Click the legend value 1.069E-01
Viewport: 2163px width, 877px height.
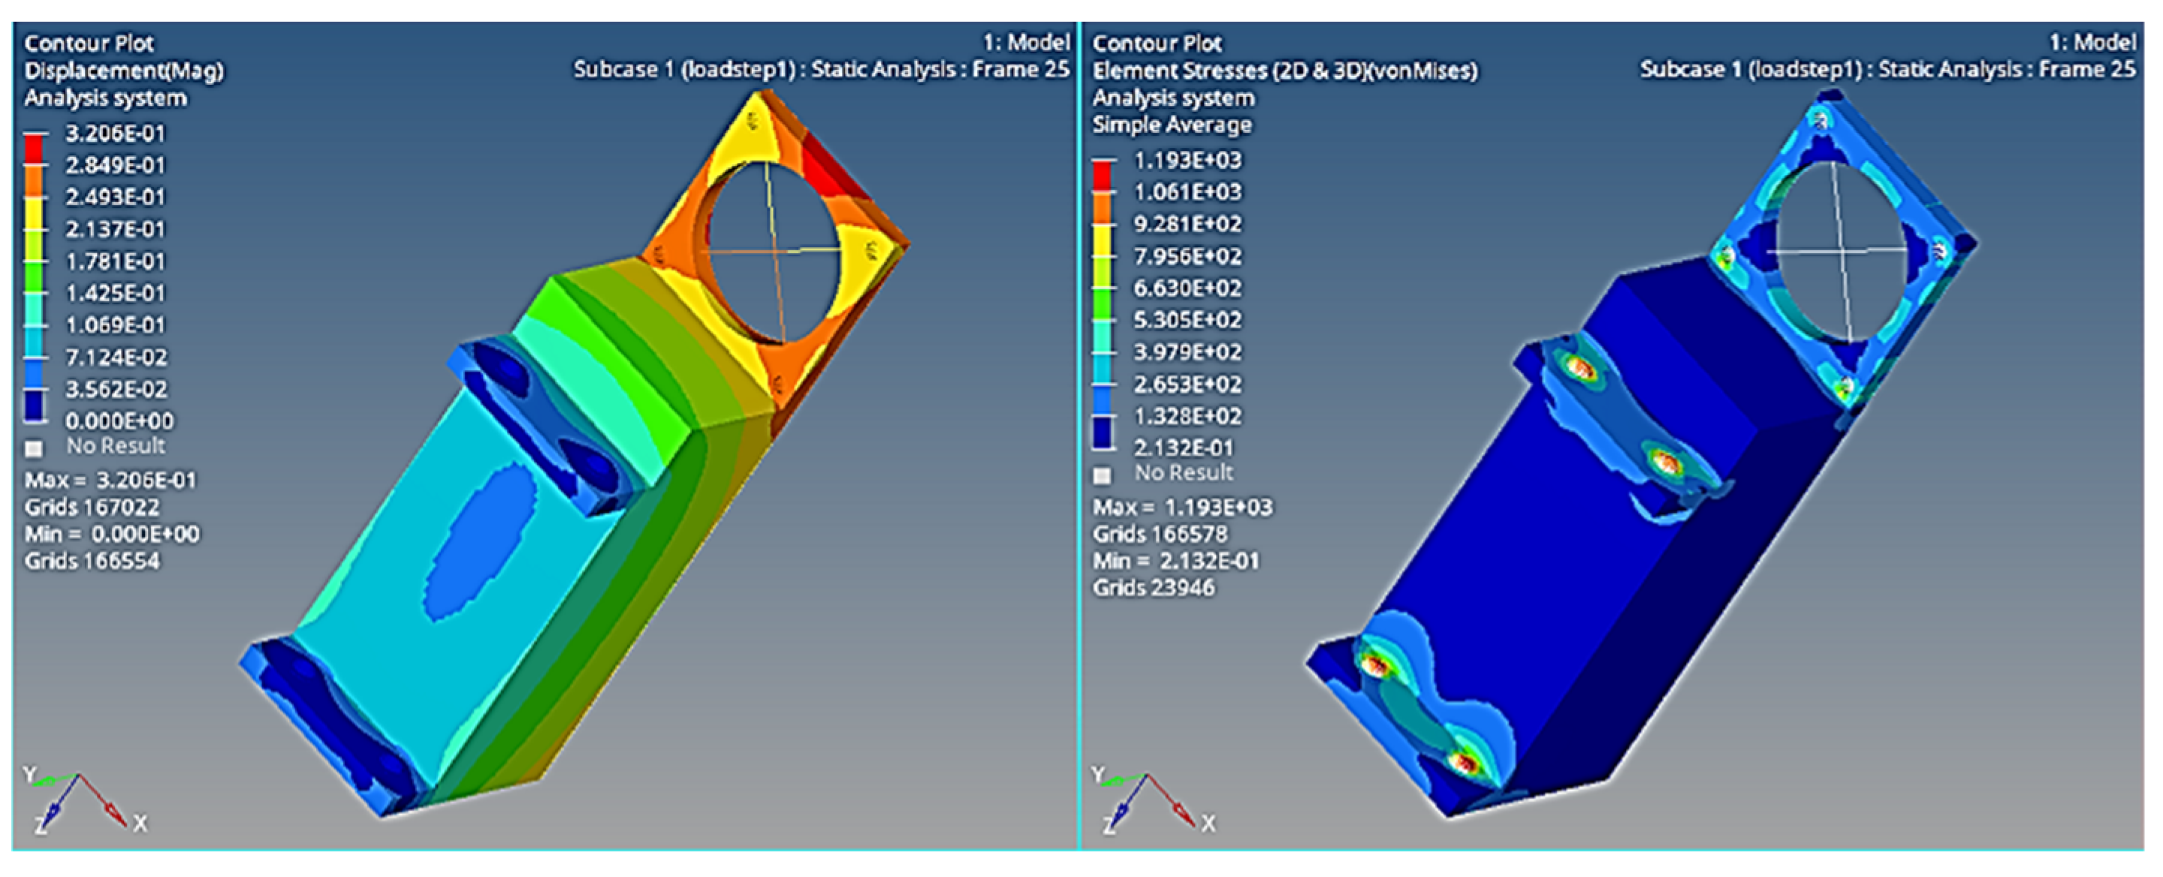click(x=116, y=325)
